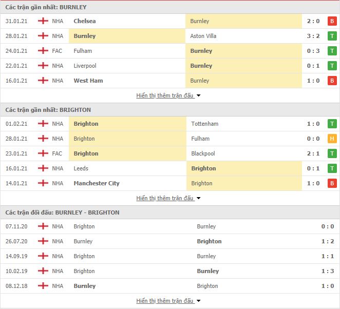
Task: Click the red B badge for Chelsea match
Action: click(332, 21)
